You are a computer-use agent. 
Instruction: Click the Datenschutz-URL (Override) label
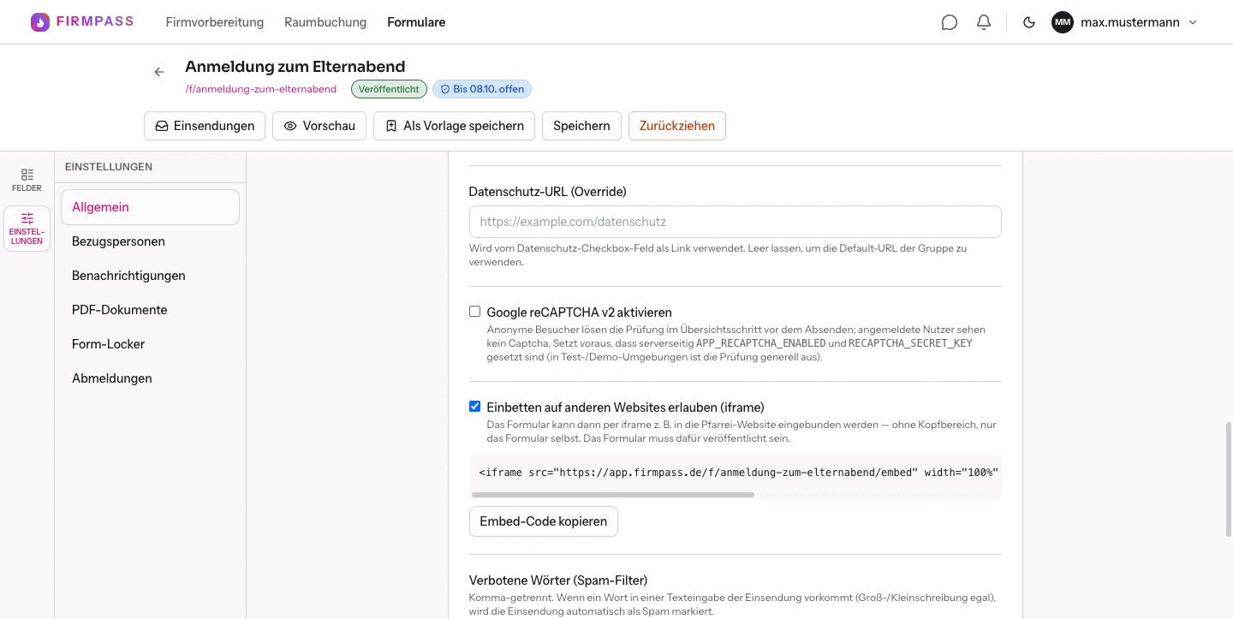coord(547,192)
